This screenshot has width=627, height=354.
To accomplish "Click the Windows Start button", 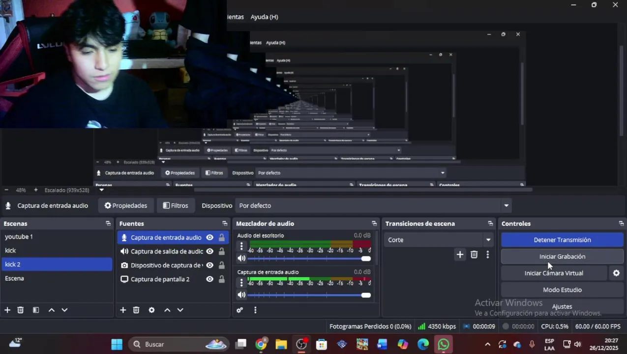I will (x=117, y=344).
